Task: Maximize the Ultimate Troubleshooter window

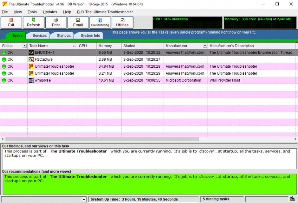Action: [x=277, y=4]
